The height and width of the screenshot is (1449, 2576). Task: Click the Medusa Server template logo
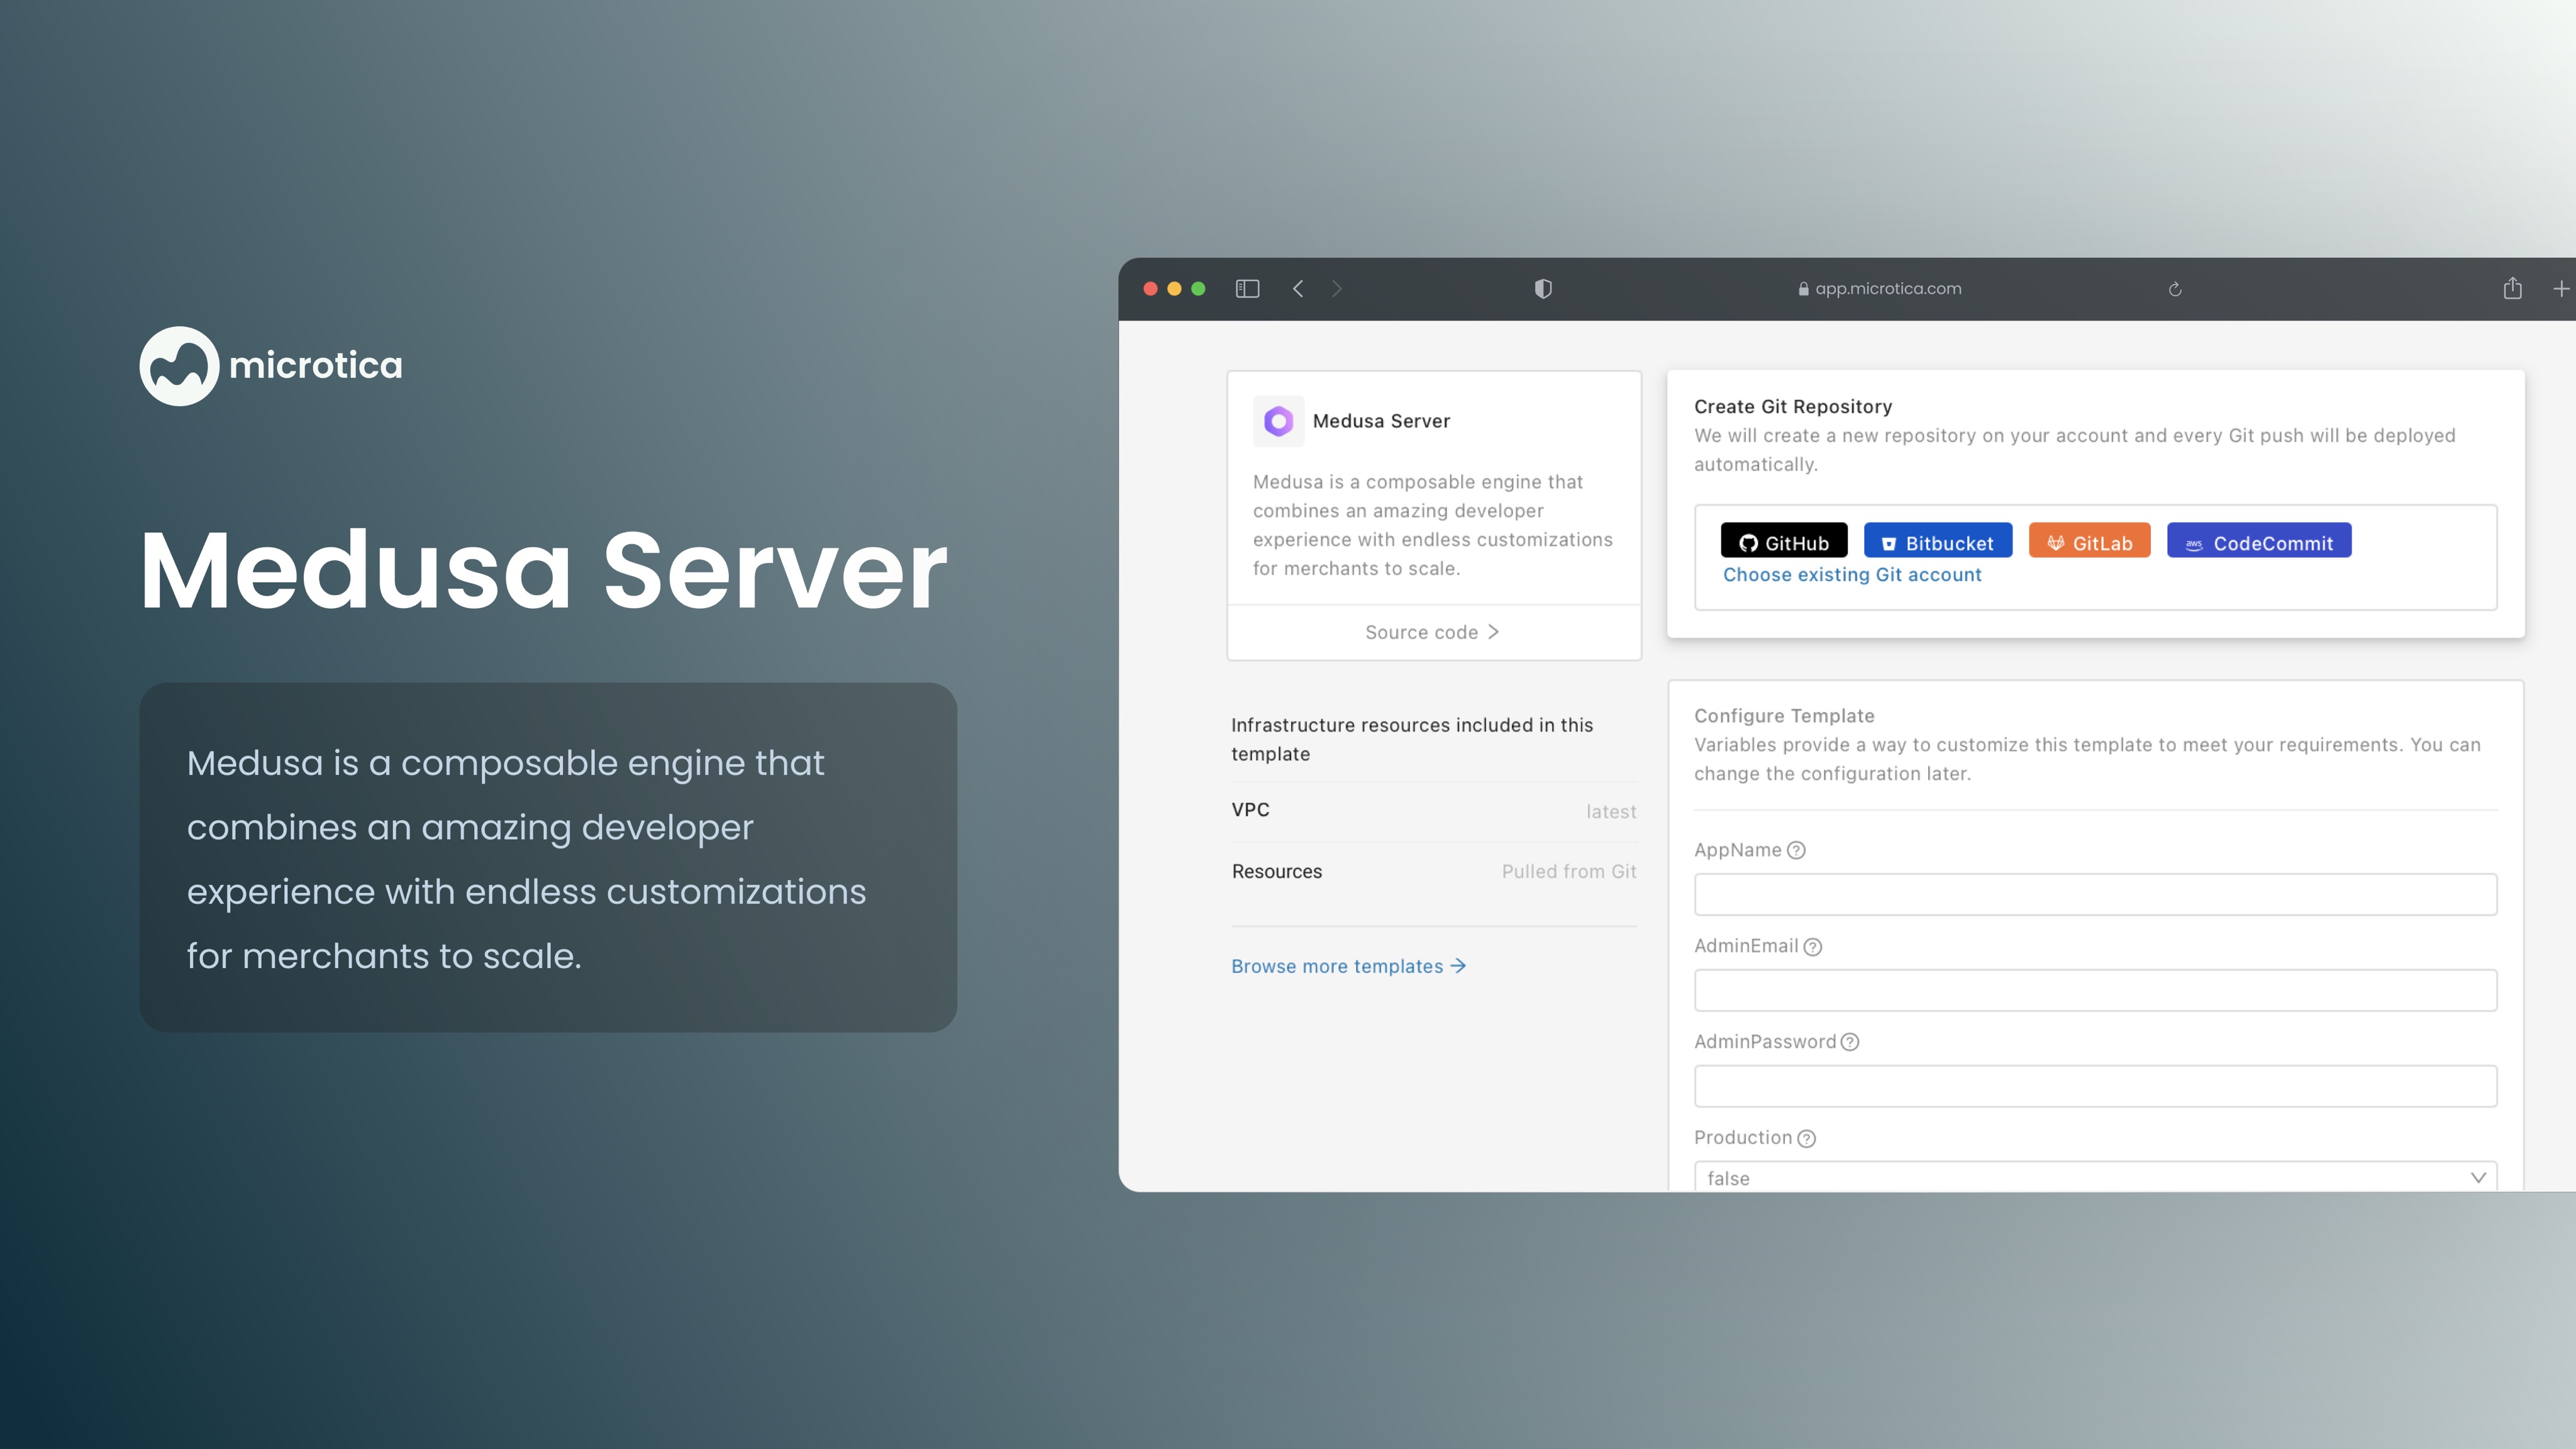[x=1278, y=421]
